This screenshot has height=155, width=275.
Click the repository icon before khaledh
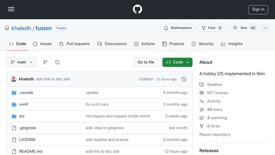point(7,28)
